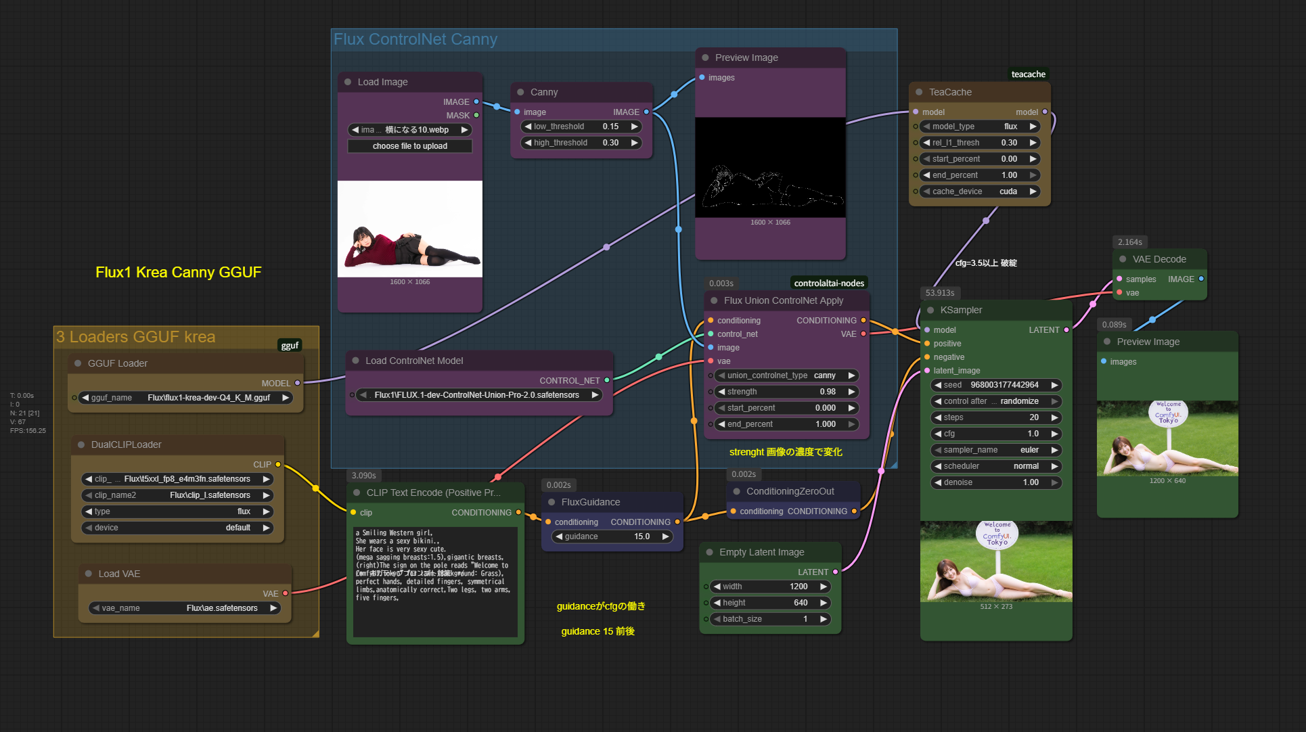
Task: Decrease guidance value with left arrow
Action: [x=559, y=536]
